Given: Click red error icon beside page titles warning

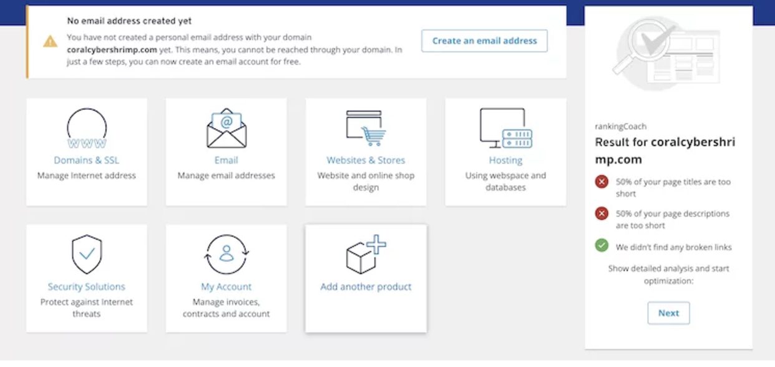Looking at the screenshot, I should 601,182.
